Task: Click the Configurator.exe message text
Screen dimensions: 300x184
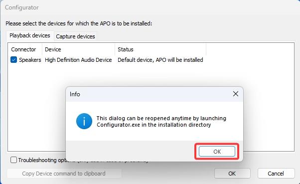Action: click(161, 122)
